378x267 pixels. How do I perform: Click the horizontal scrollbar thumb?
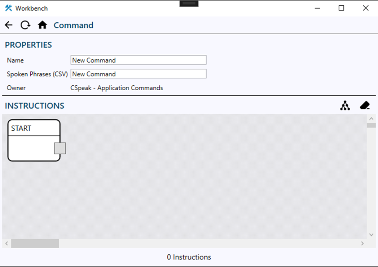tap(35, 244)
